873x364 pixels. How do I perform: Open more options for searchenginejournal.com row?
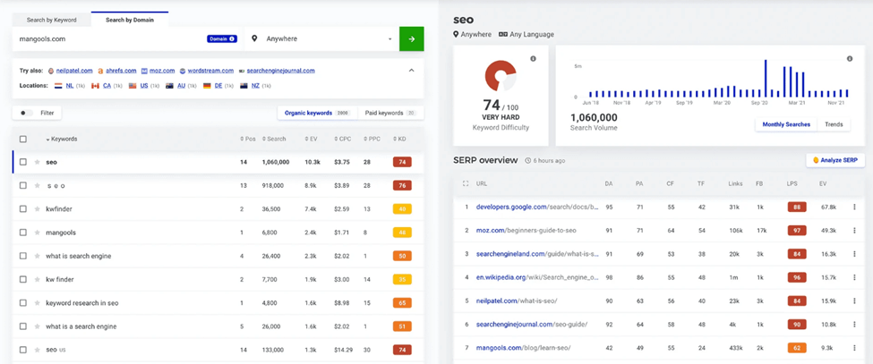point(854,324)
